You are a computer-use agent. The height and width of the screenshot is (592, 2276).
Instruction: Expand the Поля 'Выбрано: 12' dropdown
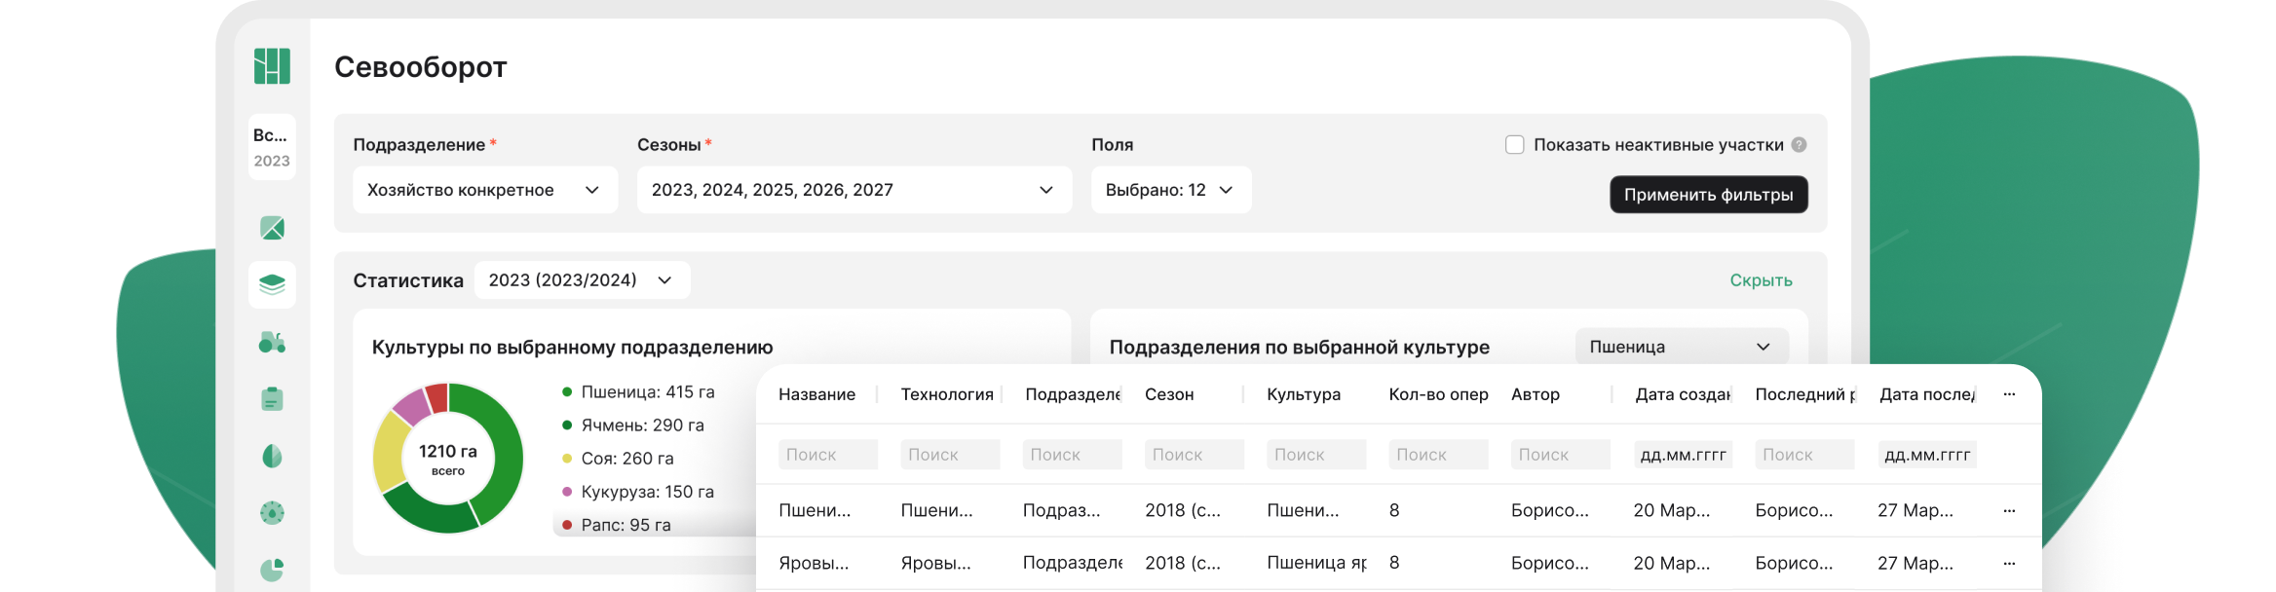point(1170,190)
